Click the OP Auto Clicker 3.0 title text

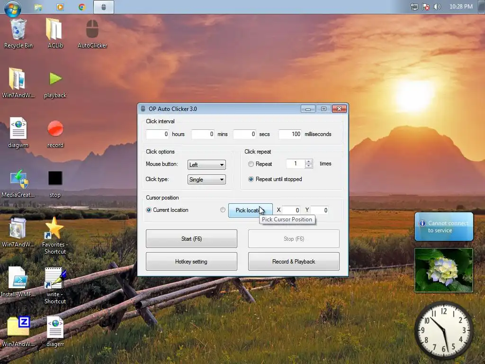[172, 109]
